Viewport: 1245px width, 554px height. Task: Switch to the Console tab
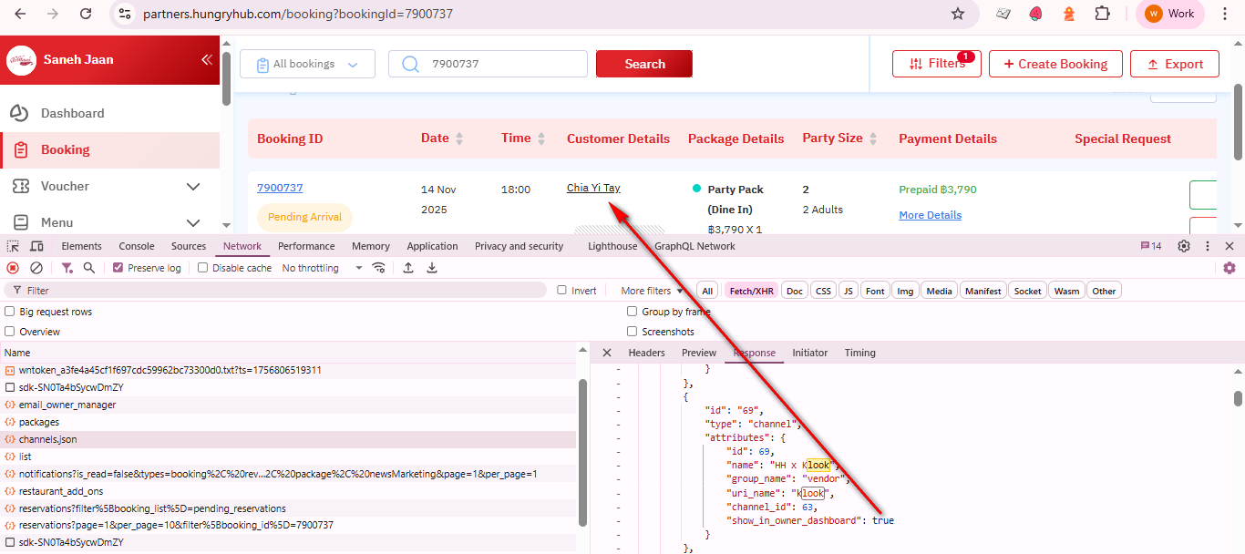coord(137,246)
